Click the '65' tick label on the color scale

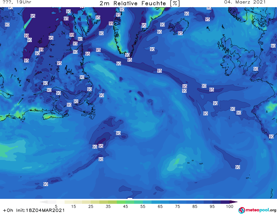tap(160, 206)
